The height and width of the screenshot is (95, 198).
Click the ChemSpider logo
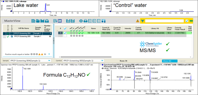151,44
